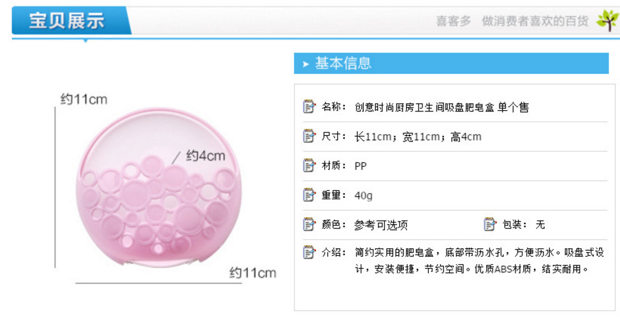Click the notepad icon beside 材质
Screen dimensions: 620x326
309,166
